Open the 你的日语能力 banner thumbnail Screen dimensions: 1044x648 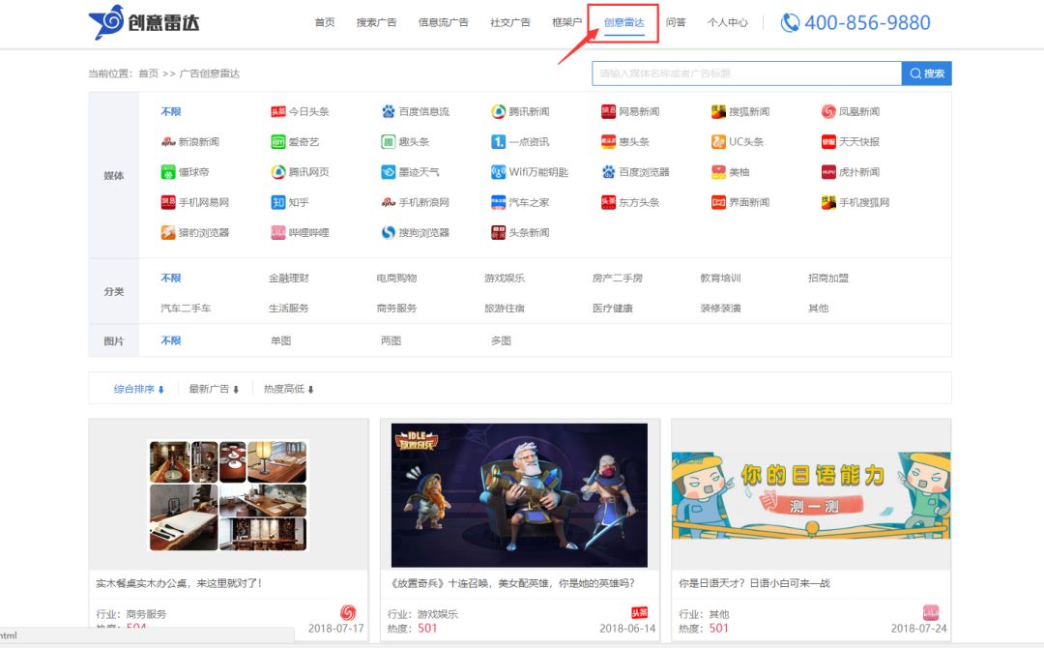pyautogui.click(x=811, y=495)
